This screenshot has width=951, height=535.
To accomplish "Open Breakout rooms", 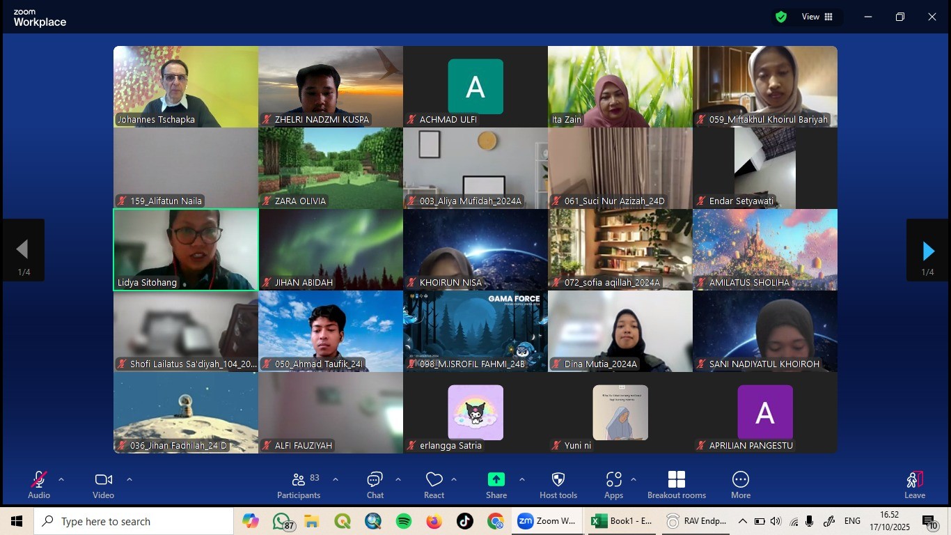I will tap(676, 485).
